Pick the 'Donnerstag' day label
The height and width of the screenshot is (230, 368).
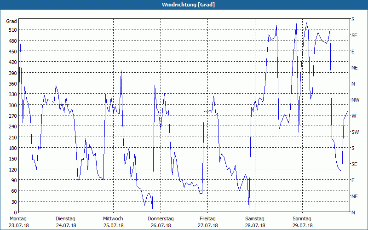pyautogui.click(x=161, y=219)
